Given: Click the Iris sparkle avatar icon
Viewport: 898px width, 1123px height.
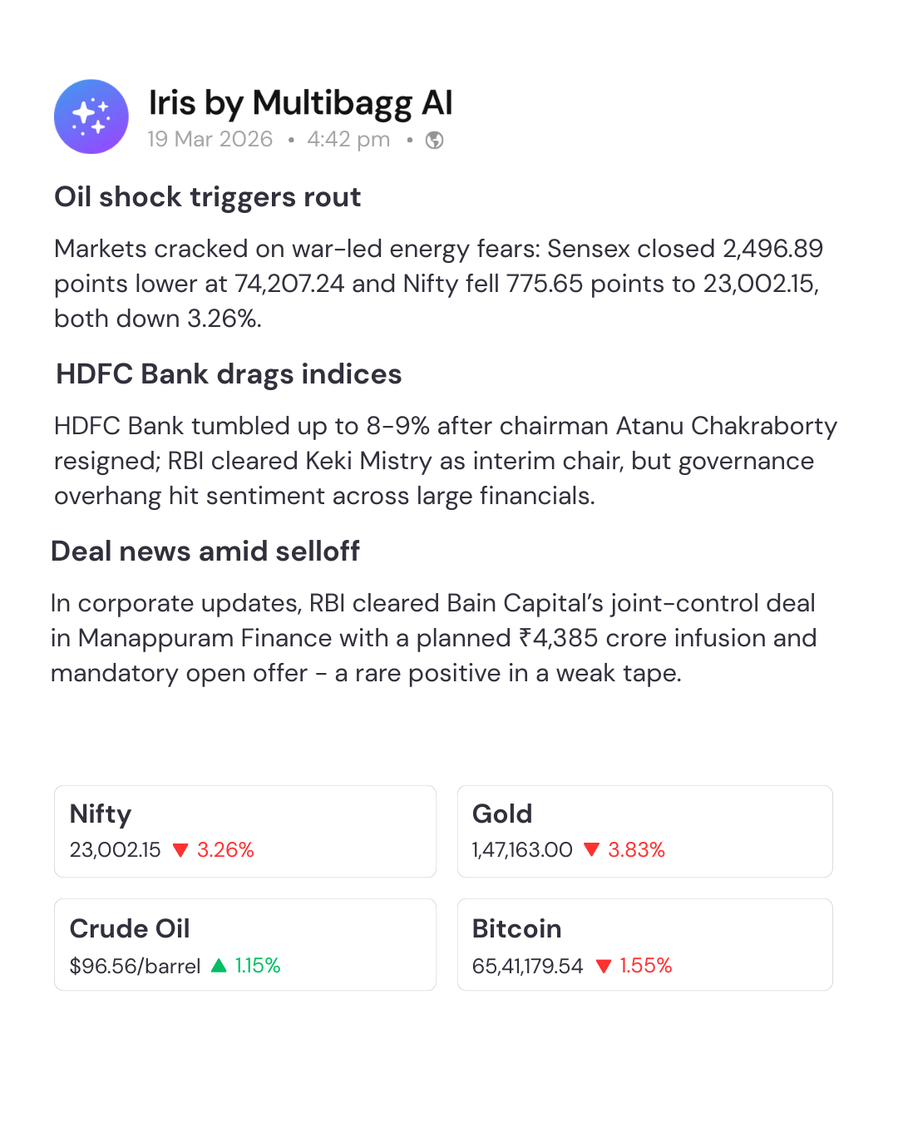Looking at the screenshot, I should pyautogui.click(x=91, y=116).
